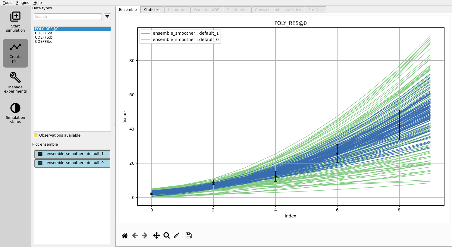Go back to previous plot view
452x247 pixels.
(135, 236)
